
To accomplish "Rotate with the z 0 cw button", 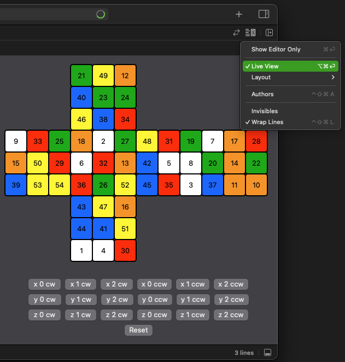I will click(x=44, y=315).
